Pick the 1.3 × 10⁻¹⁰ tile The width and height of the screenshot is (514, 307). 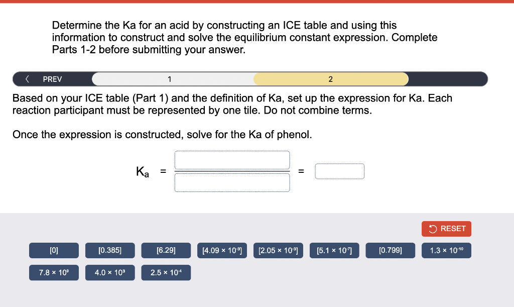click(446, 250)
